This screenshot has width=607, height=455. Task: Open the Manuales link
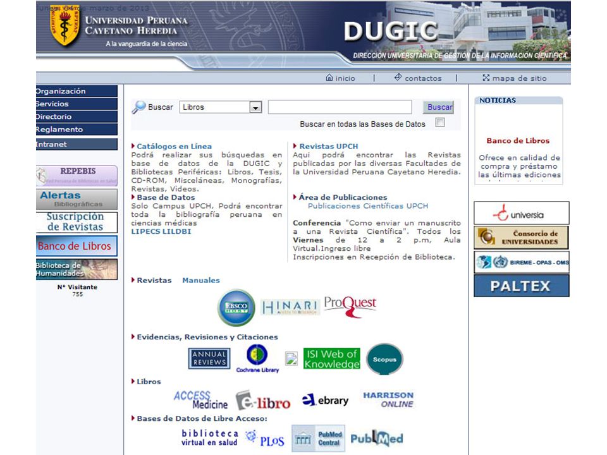point(201,280)
